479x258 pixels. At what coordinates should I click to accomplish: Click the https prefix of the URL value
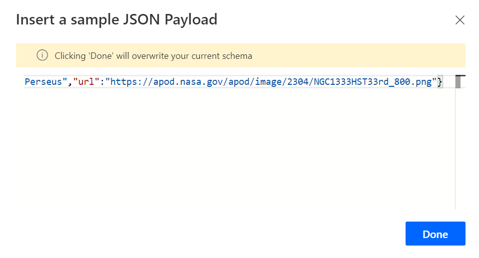pos(123,81)
